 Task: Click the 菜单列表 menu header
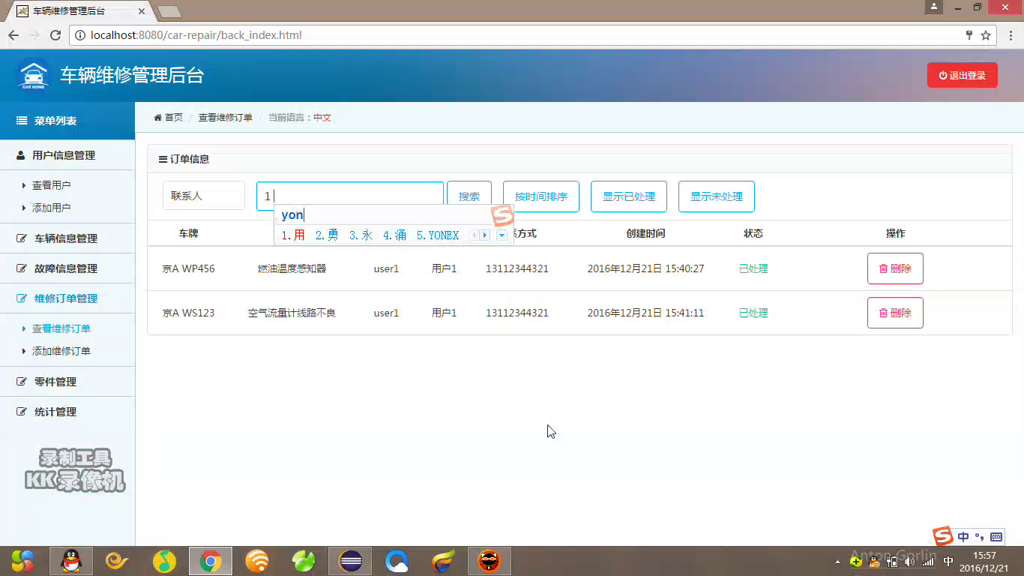(x=67, y=121)
